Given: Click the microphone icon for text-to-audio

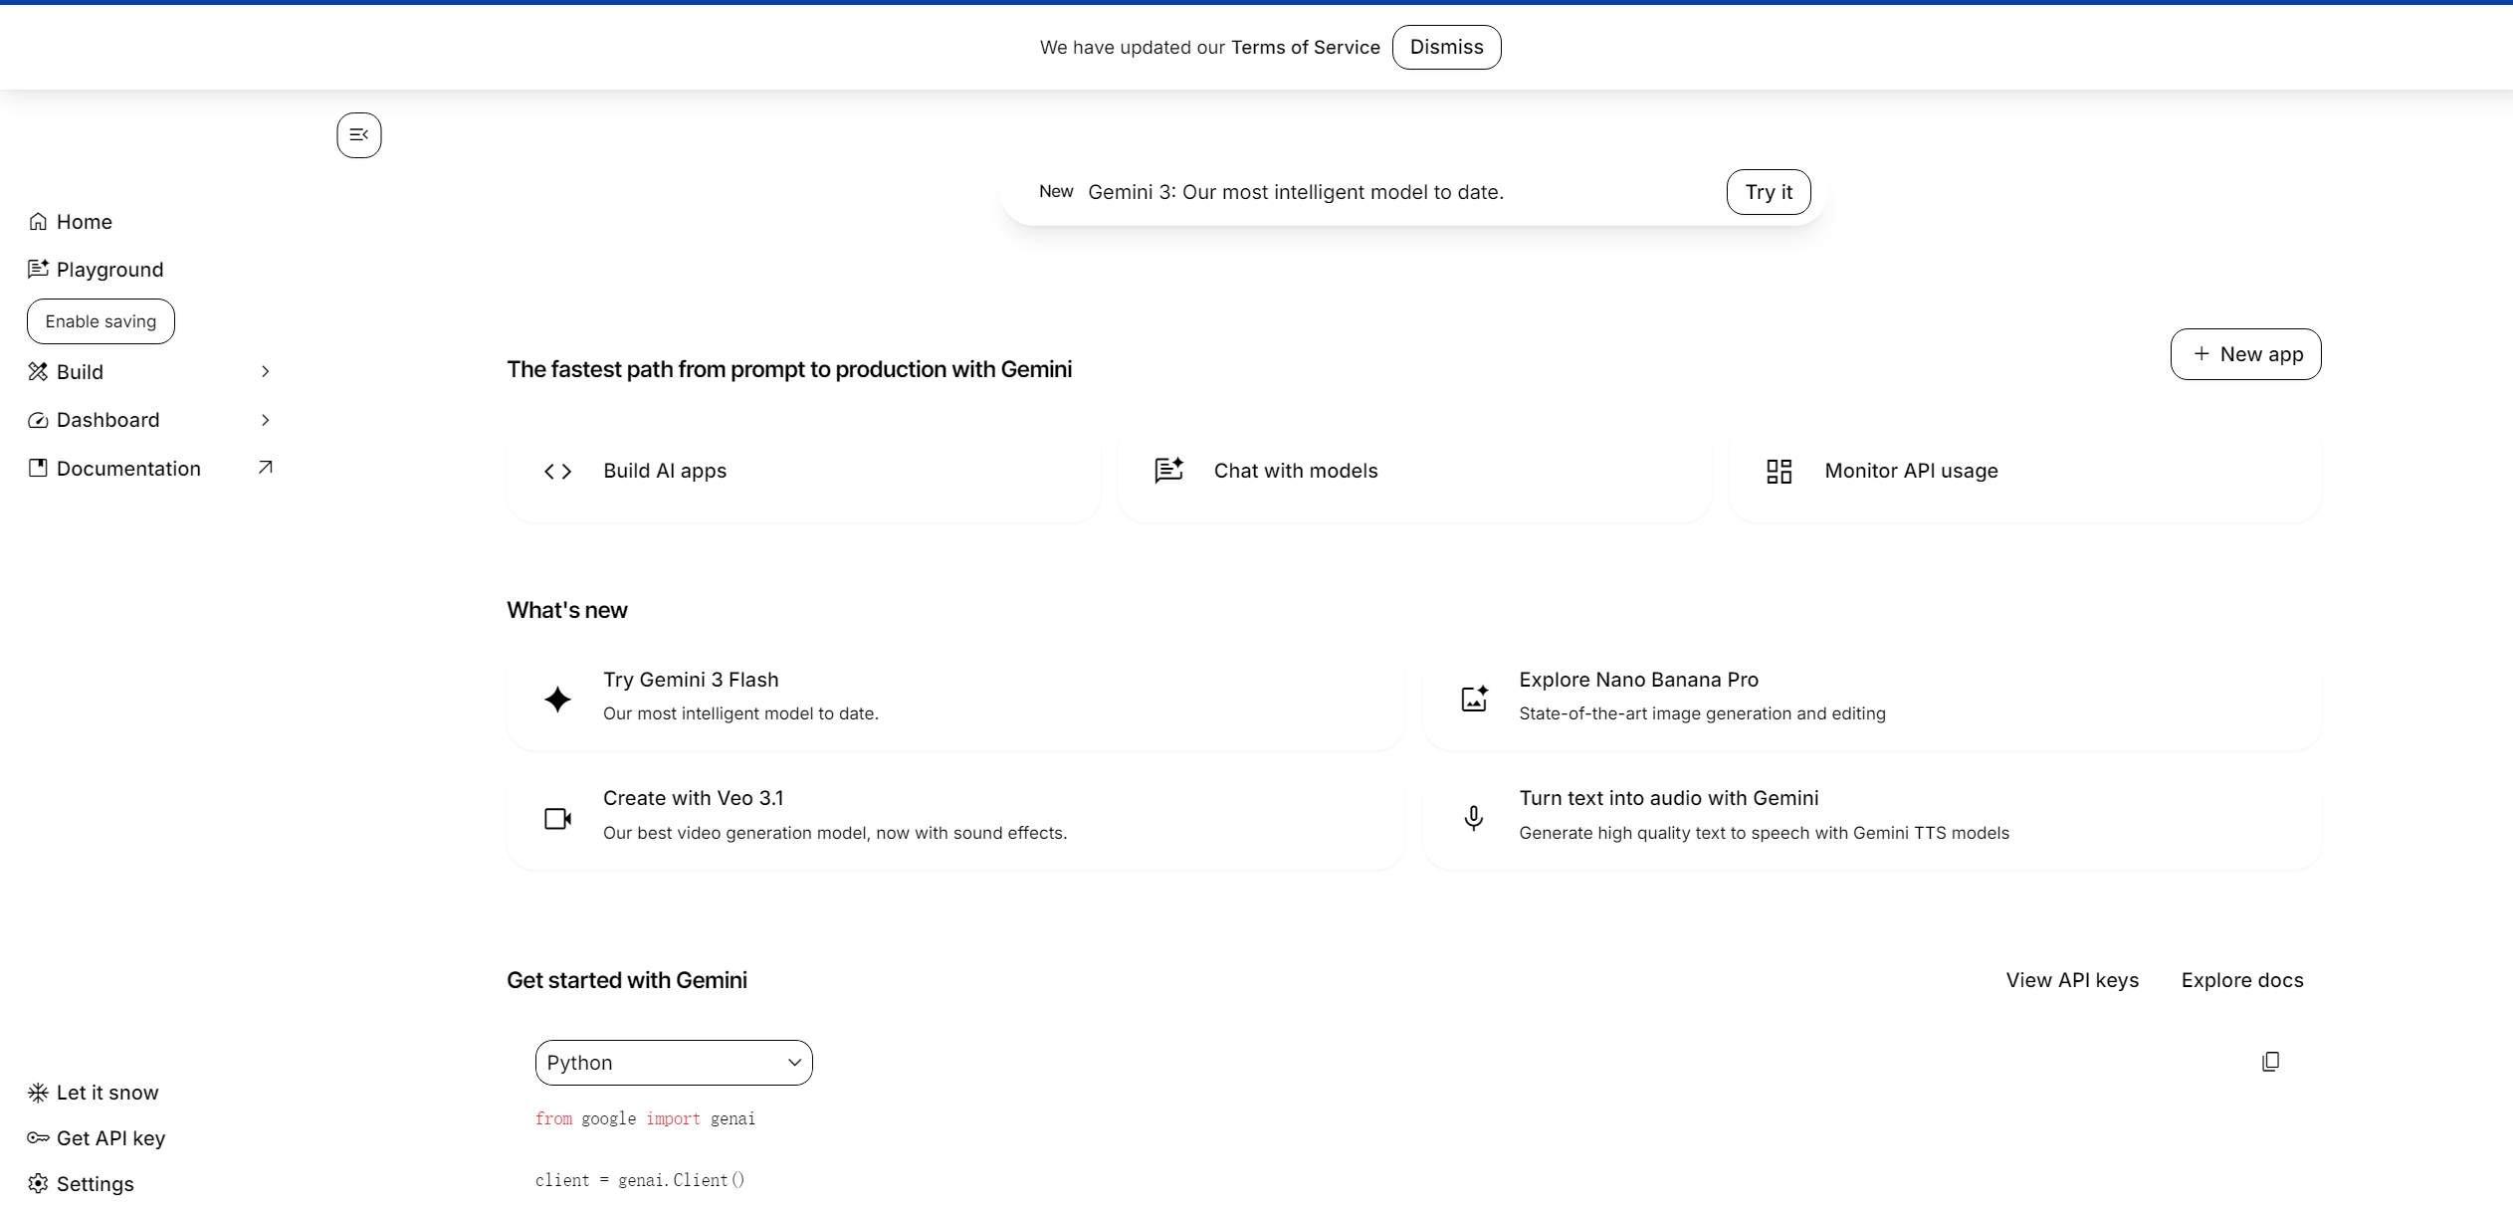Looking at the screenshot, I should [1473, 818].
